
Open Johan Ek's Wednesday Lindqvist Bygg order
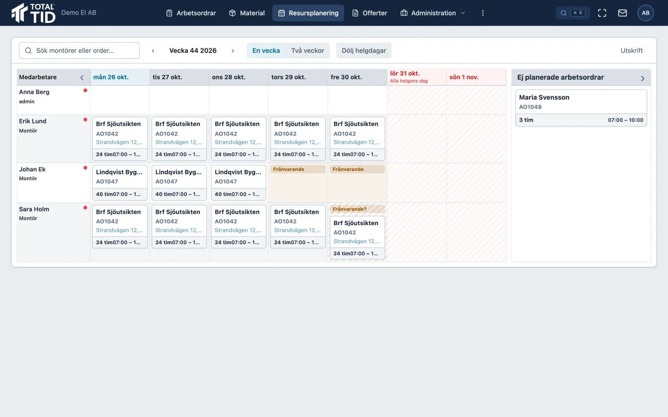pos(238,183)
